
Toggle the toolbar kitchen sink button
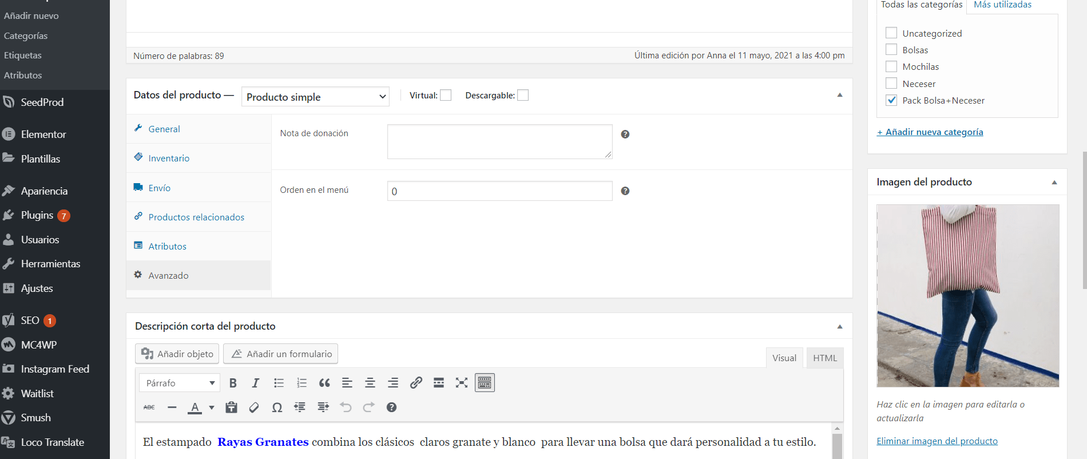[485, 383]
